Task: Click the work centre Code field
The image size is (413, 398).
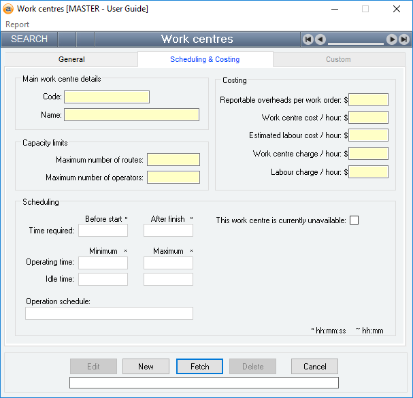Action: [x=107, y=97]
